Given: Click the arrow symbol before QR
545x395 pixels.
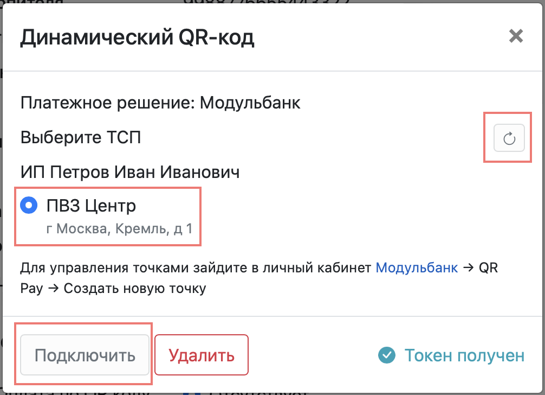Looking at the screenshot, I should pyautogui.click(x=468, y=267).
